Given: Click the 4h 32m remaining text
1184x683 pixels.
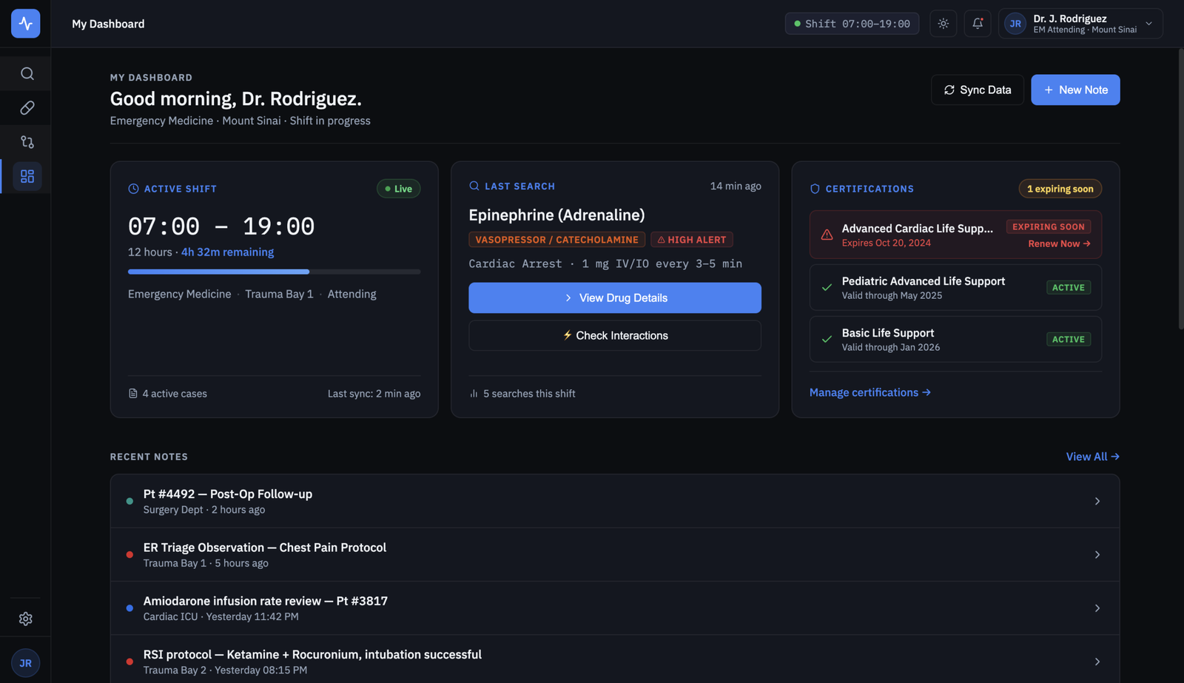Looking at the screenshot, I should pyautogui.click(x=227, y=252).
